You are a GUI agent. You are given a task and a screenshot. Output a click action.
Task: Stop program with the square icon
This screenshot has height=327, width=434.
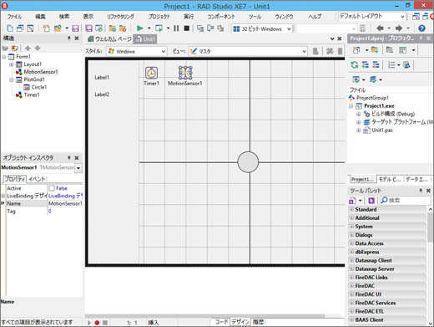[187, 28]
